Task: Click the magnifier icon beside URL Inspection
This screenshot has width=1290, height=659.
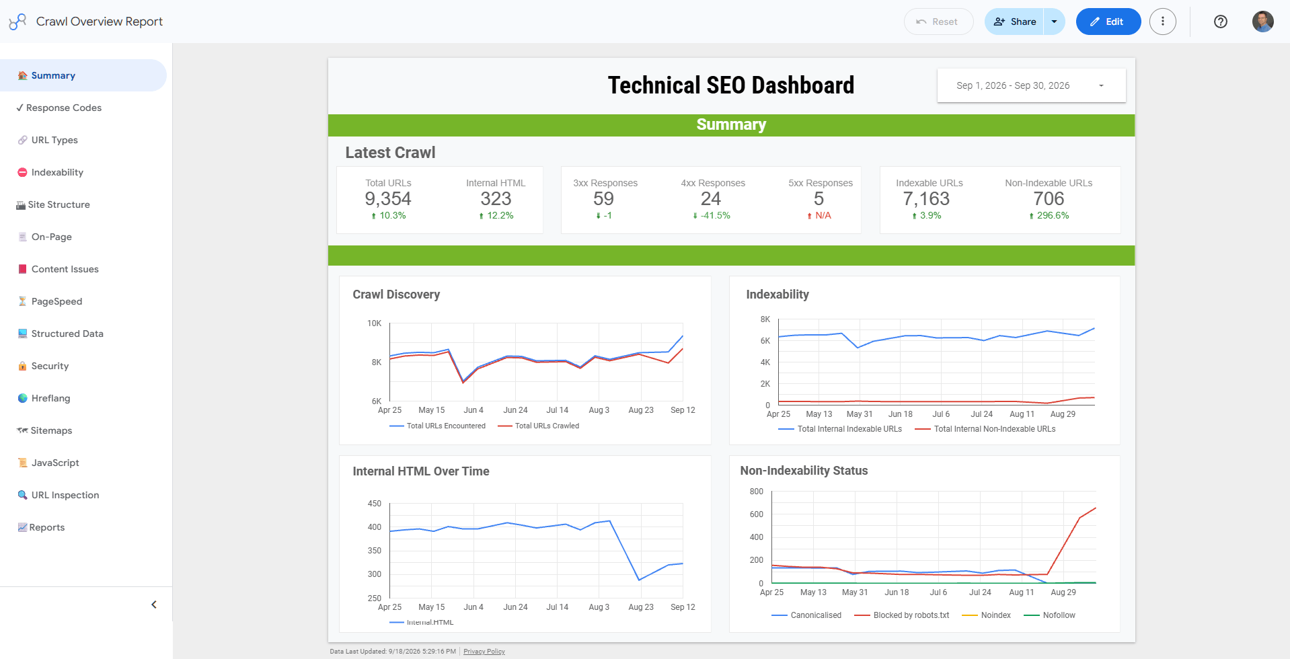Action: pos(22,495)
